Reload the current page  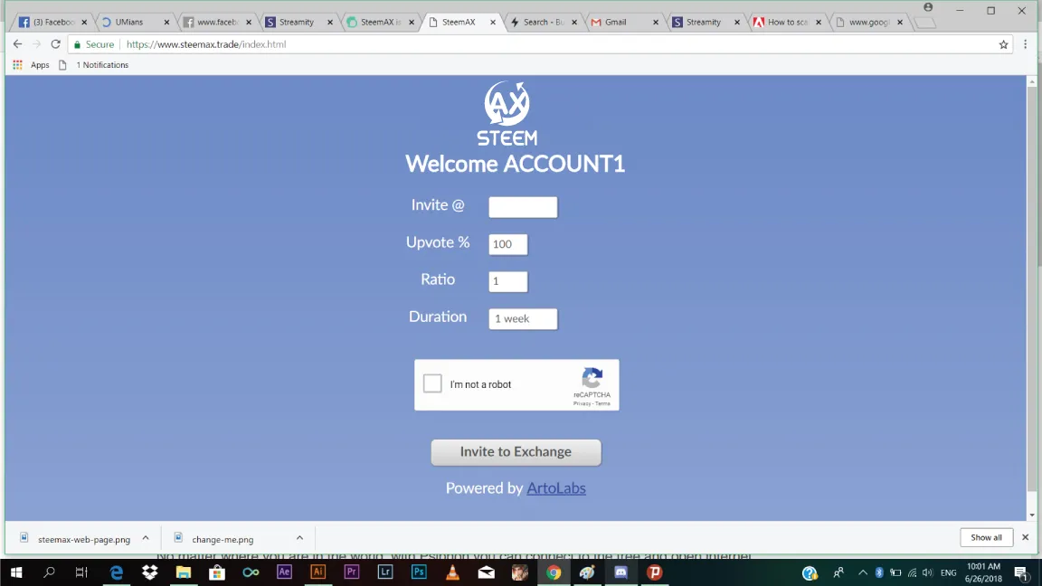click(56, 43)
